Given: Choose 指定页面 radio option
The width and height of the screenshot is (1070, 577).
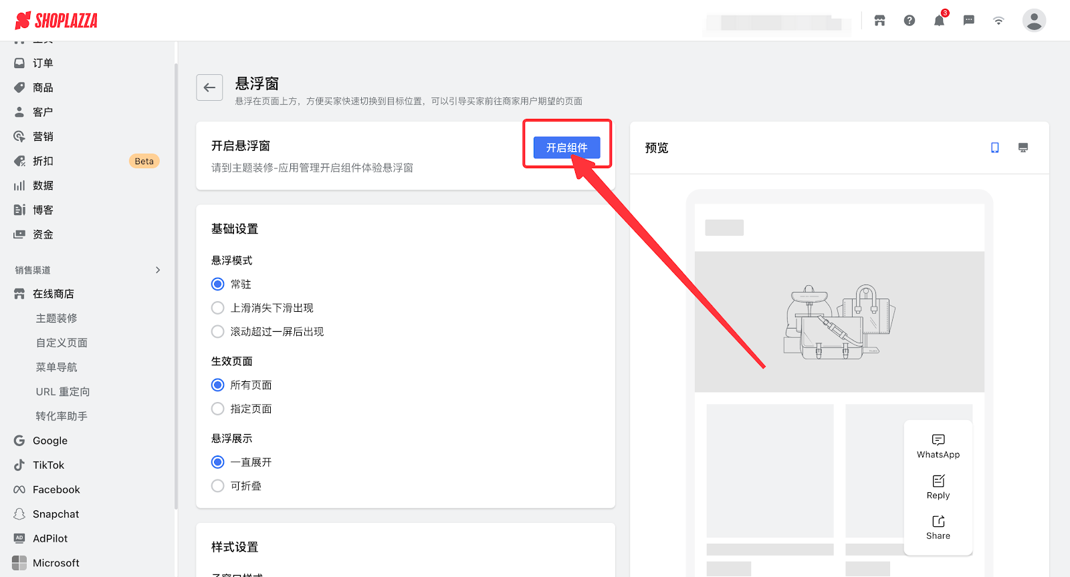Looking at the screenshot, I should pyautogui.click(x=218, y=409).
